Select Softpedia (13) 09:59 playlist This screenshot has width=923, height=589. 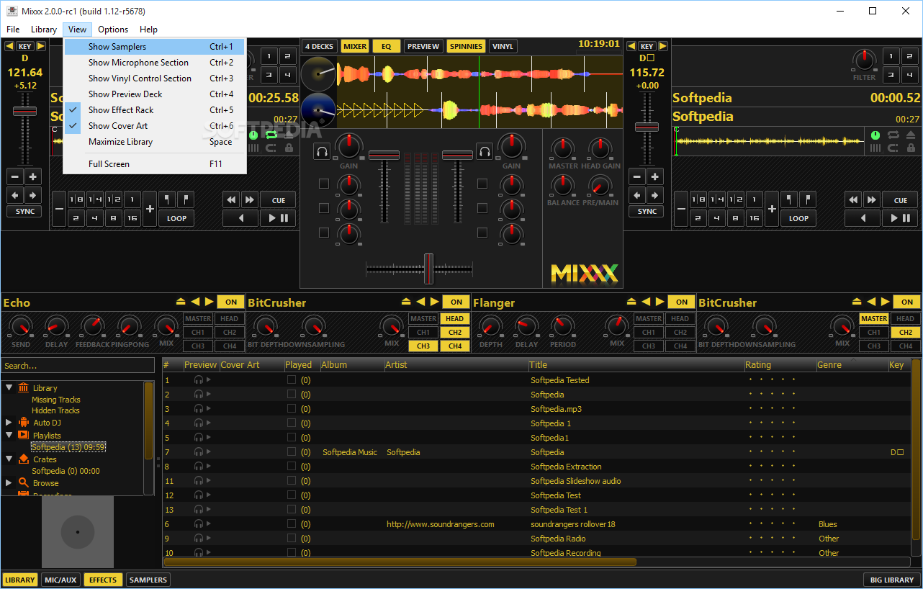[68, 447]
